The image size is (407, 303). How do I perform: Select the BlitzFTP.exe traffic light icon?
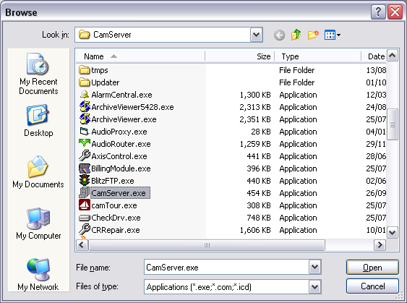85,181
